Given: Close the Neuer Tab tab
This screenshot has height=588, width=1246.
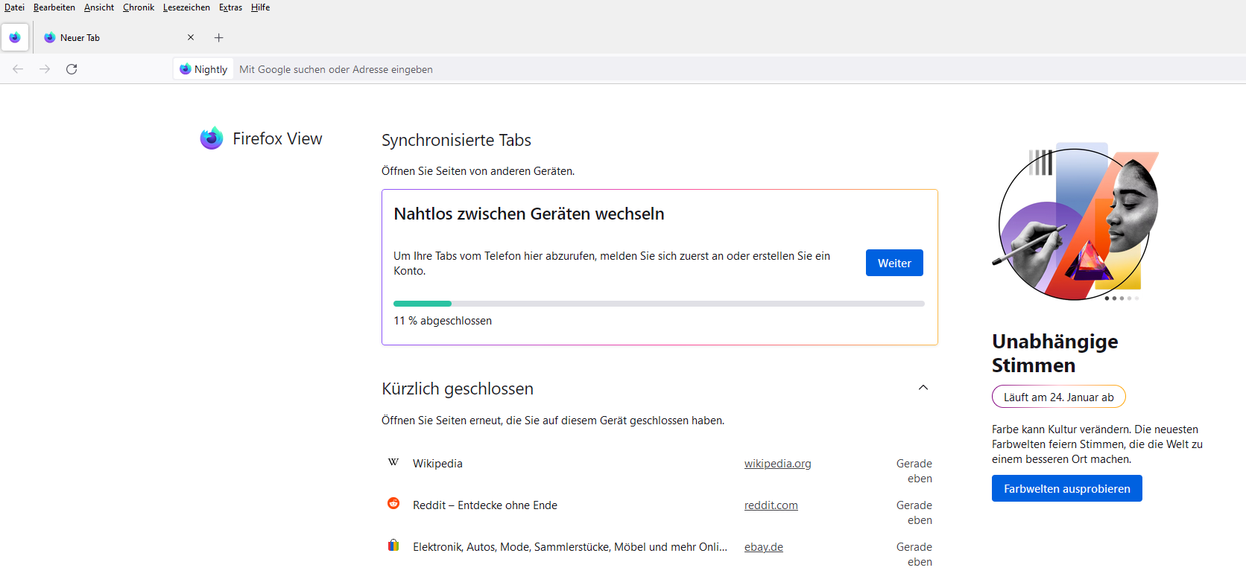Looking at the screenshot, I should tap(191, 37).
